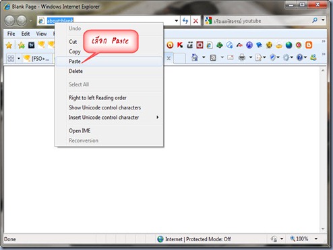
Task: Open the red K favorite icon
Action: 180,45
